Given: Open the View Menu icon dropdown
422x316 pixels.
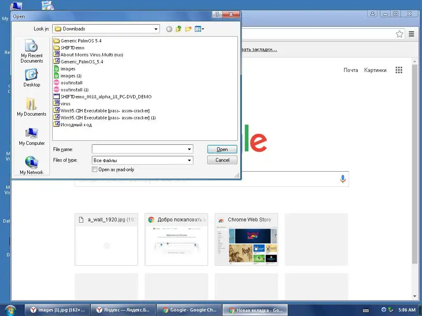Looking at the screenshot, I should click(199, 29).
